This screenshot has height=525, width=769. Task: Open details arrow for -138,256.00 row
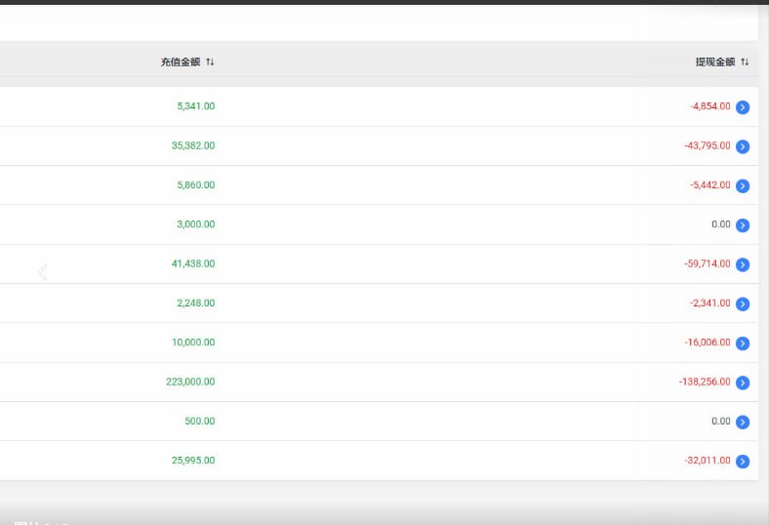click(x=743, y=383)
